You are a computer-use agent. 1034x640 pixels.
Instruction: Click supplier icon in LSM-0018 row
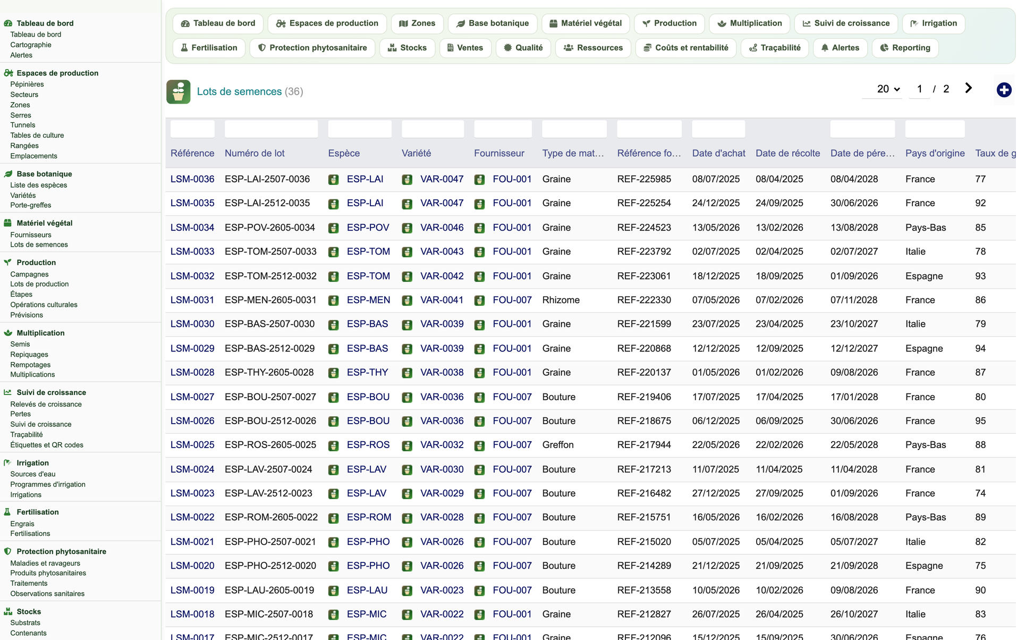pyautogui.click(x=479, y=614)
